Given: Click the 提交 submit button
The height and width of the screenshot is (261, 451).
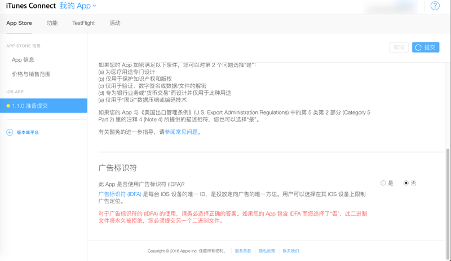Looking at the screenshot, I should (x=426, y=47).
